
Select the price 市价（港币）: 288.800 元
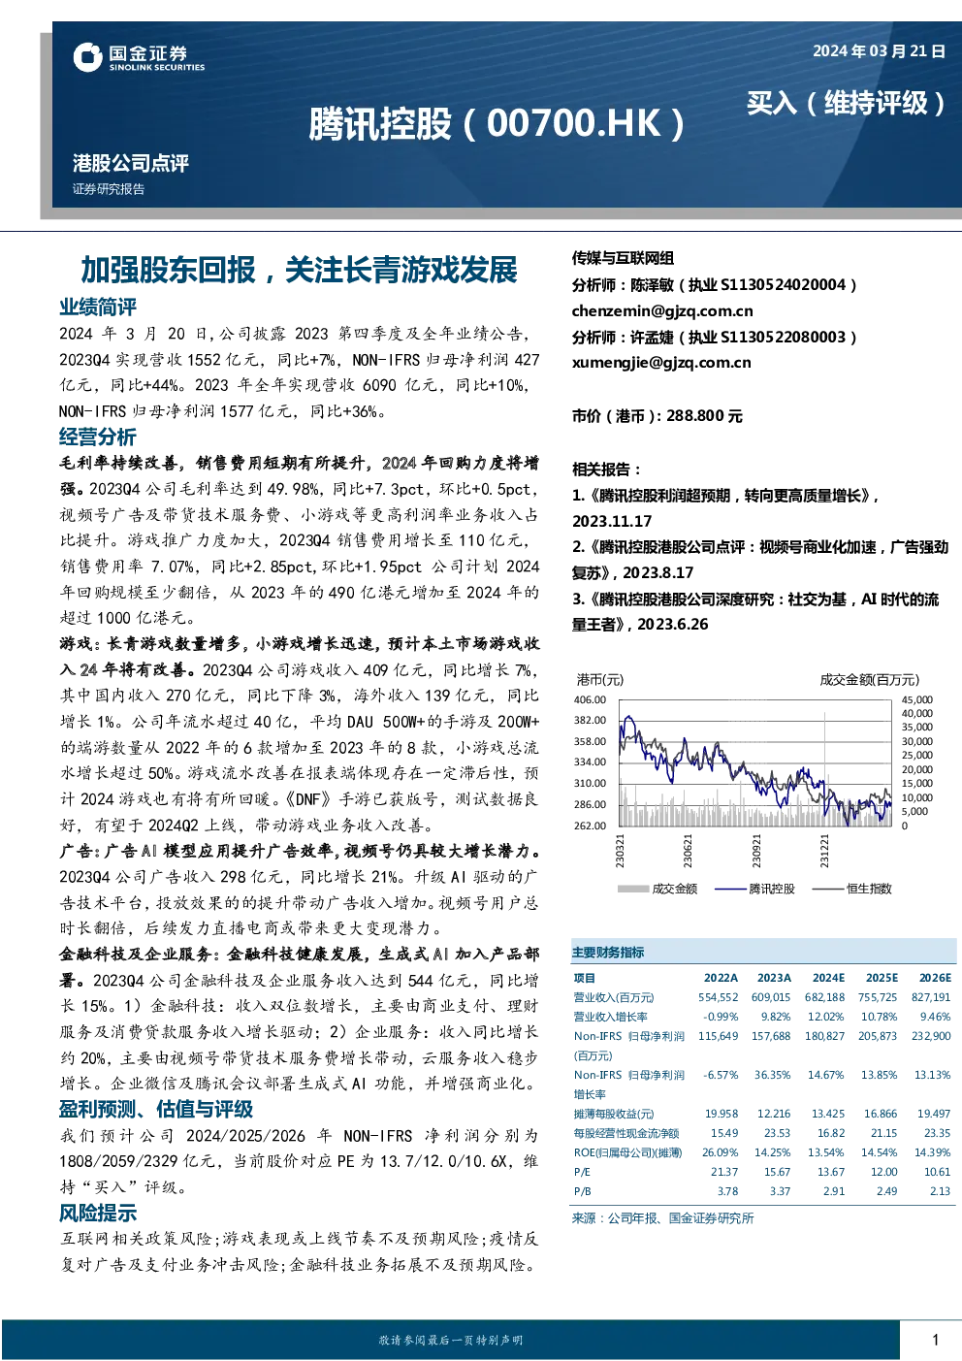coord(657,415)
